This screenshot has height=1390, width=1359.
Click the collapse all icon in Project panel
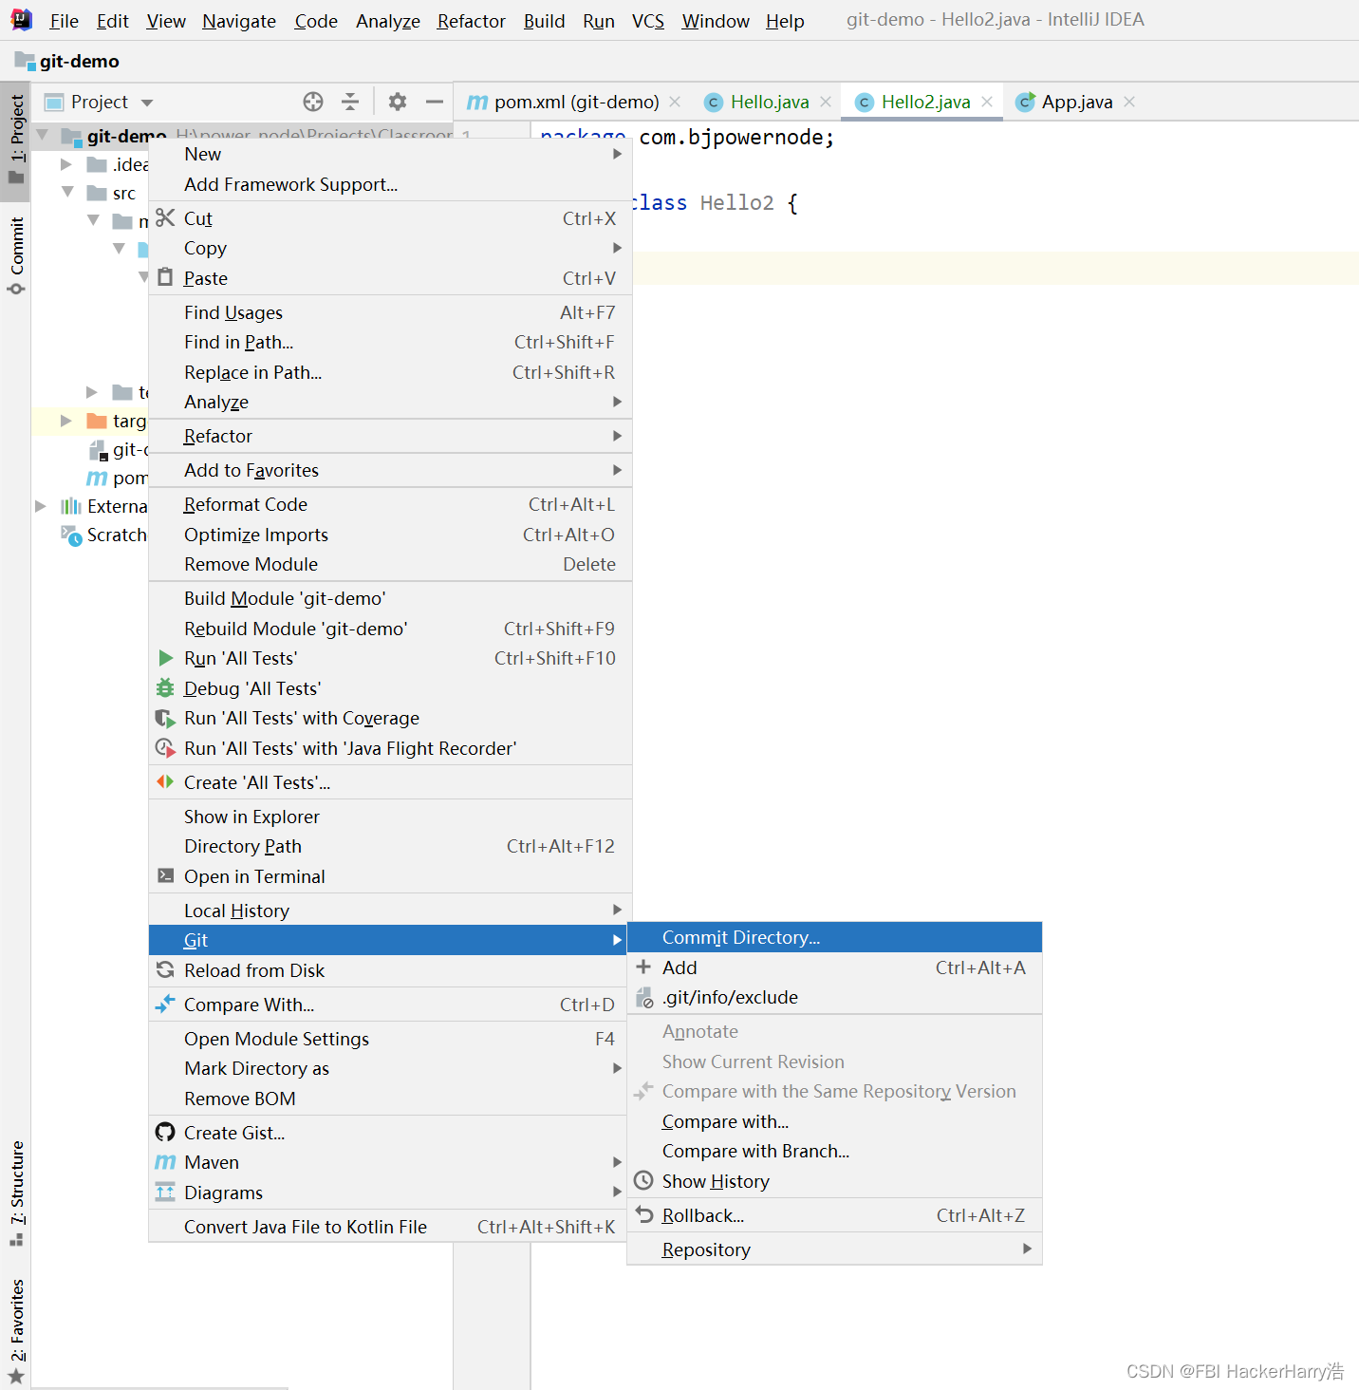pos(350,102)
